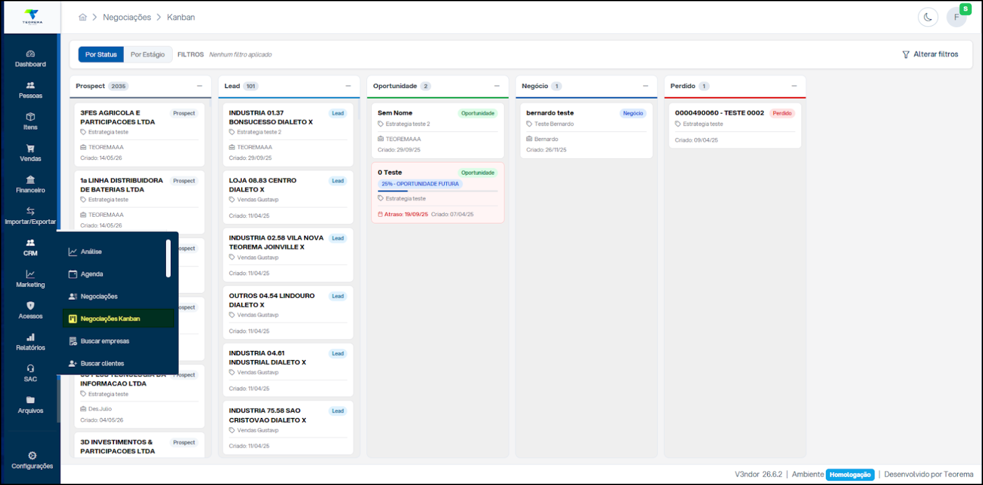Click submenu scrollbar in CRM flyout

tap(168, 259)
